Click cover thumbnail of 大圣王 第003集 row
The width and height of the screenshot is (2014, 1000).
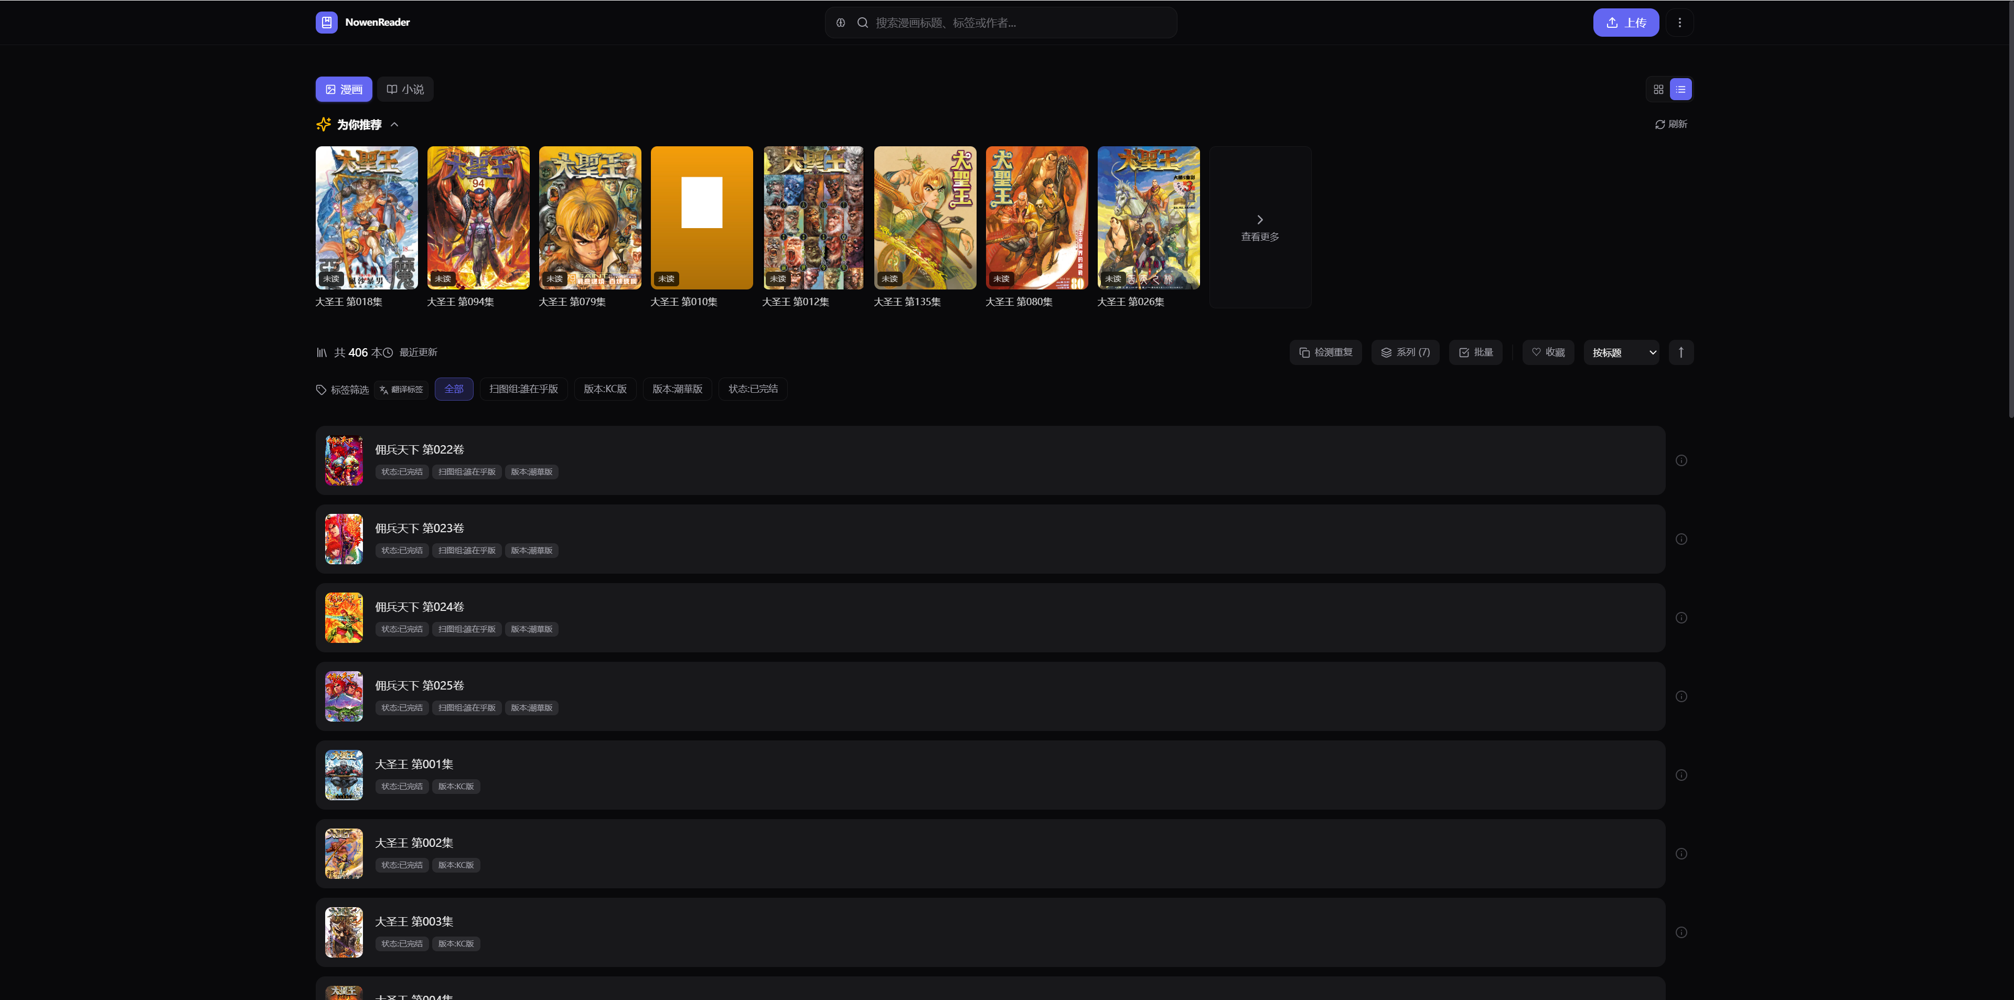344,933
